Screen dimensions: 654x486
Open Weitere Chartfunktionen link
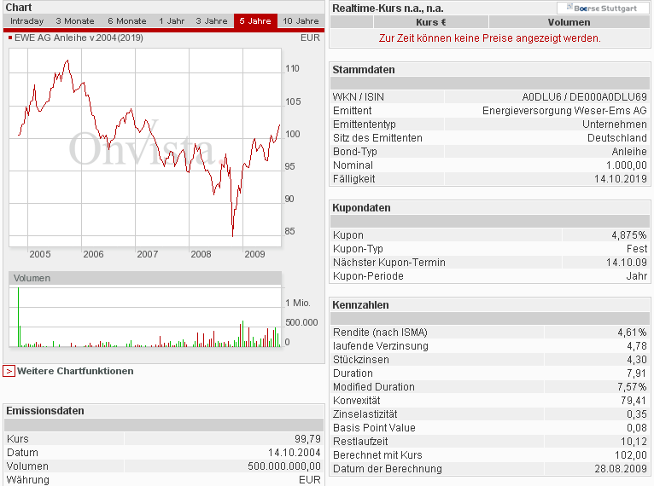coord(75,371)
